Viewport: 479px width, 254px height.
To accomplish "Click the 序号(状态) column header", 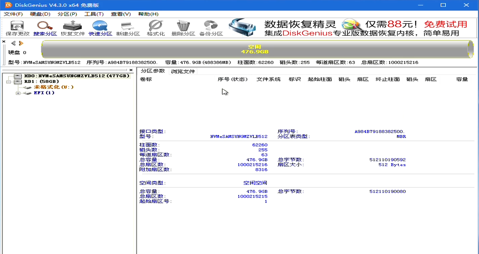I will point(233,79).
